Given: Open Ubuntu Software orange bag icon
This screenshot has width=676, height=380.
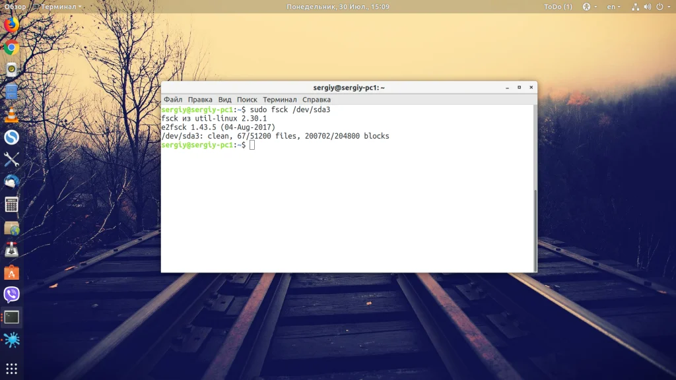Looking at the screenshot, I should point(12,272).
